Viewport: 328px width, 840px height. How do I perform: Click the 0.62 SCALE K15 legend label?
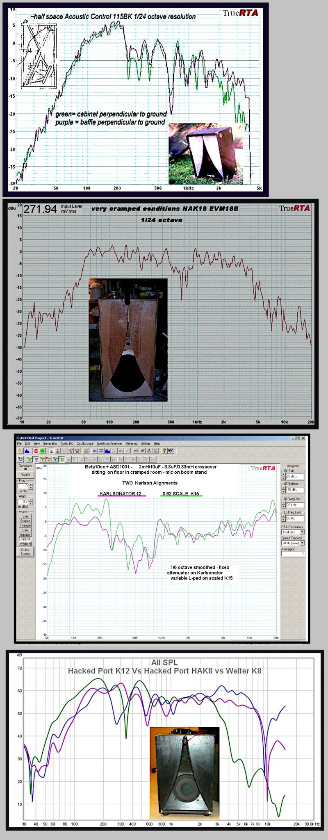pos(181,493)
